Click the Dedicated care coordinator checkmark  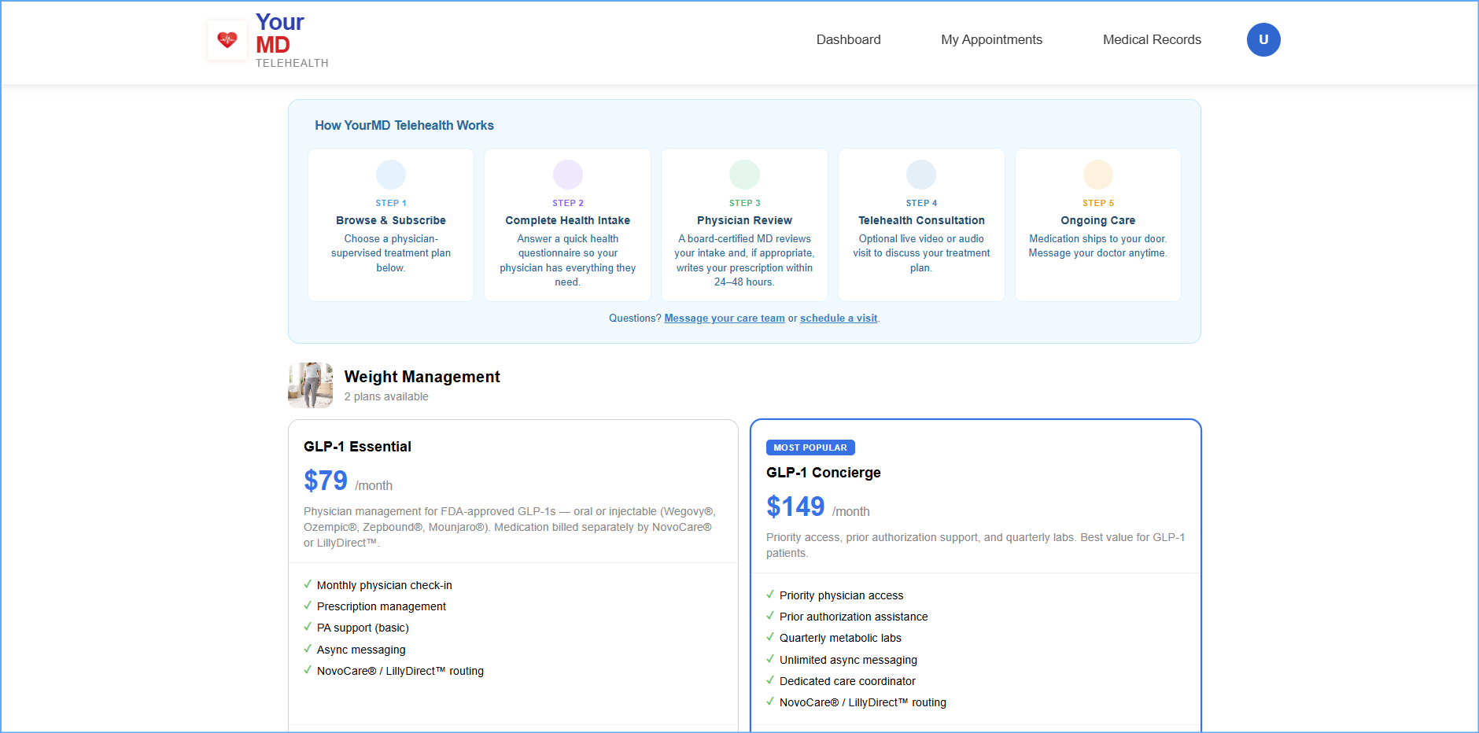pyautogui.click(x=770, y=680)
